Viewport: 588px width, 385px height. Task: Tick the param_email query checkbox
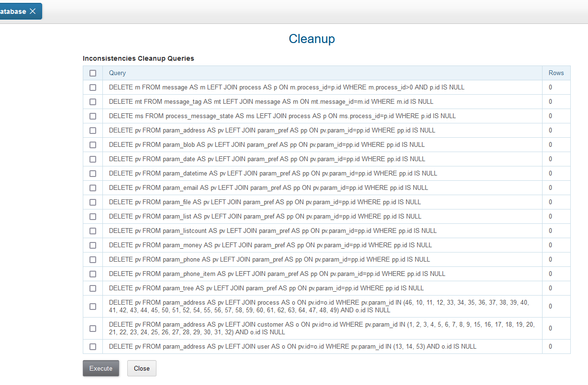93,188
